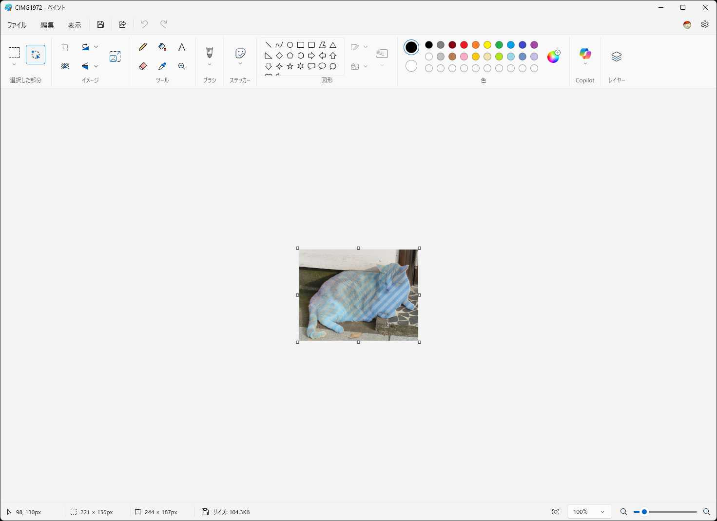Select the Text tool
The height and width of the screenshot is (521, 717).
click(x=181, y=47)
